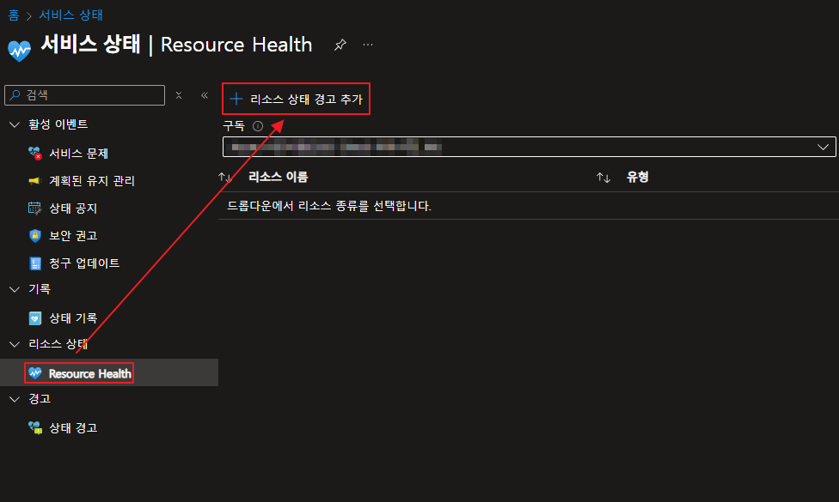Click the 상태 경고 alert icon

tap(34, 427)
